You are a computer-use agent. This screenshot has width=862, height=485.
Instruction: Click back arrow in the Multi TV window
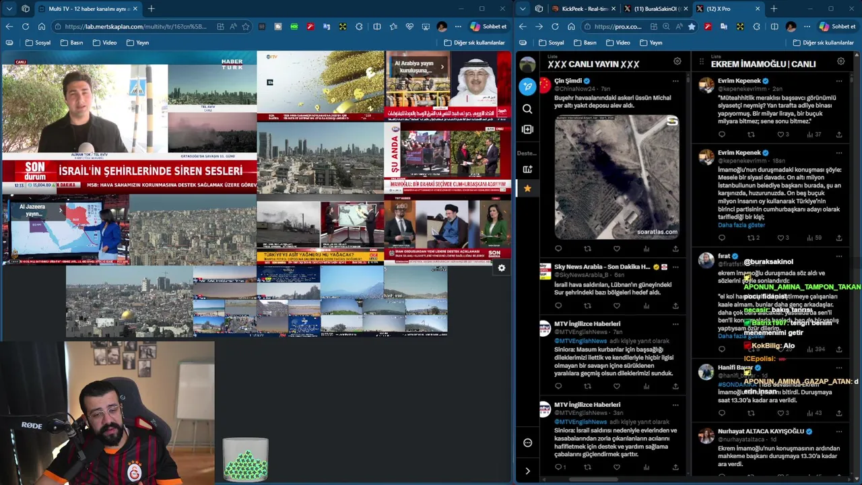point(9,26)
